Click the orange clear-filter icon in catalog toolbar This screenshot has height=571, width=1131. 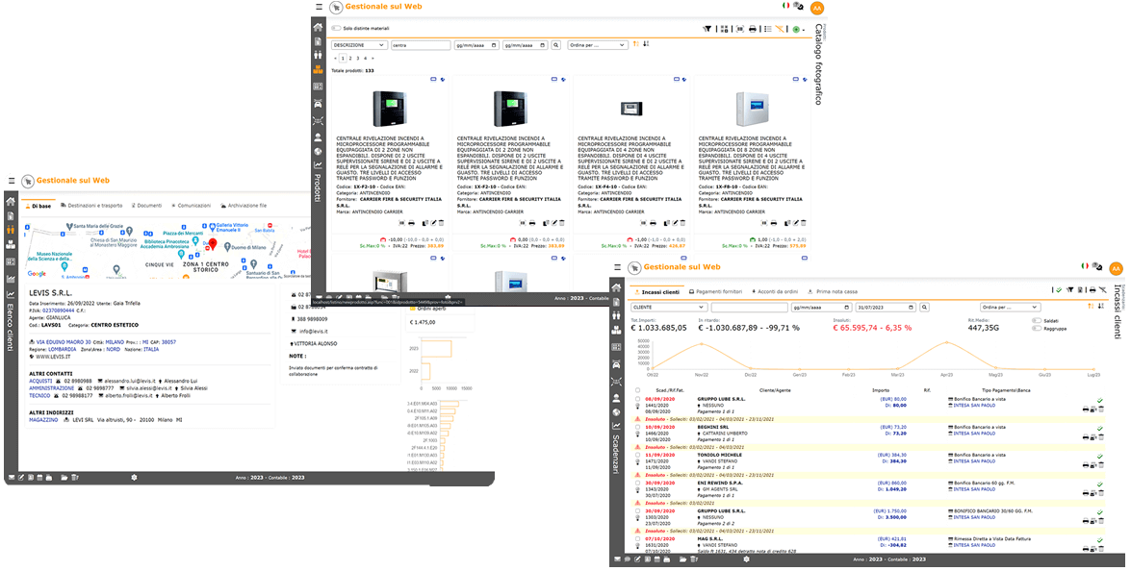tap(780, 30)
